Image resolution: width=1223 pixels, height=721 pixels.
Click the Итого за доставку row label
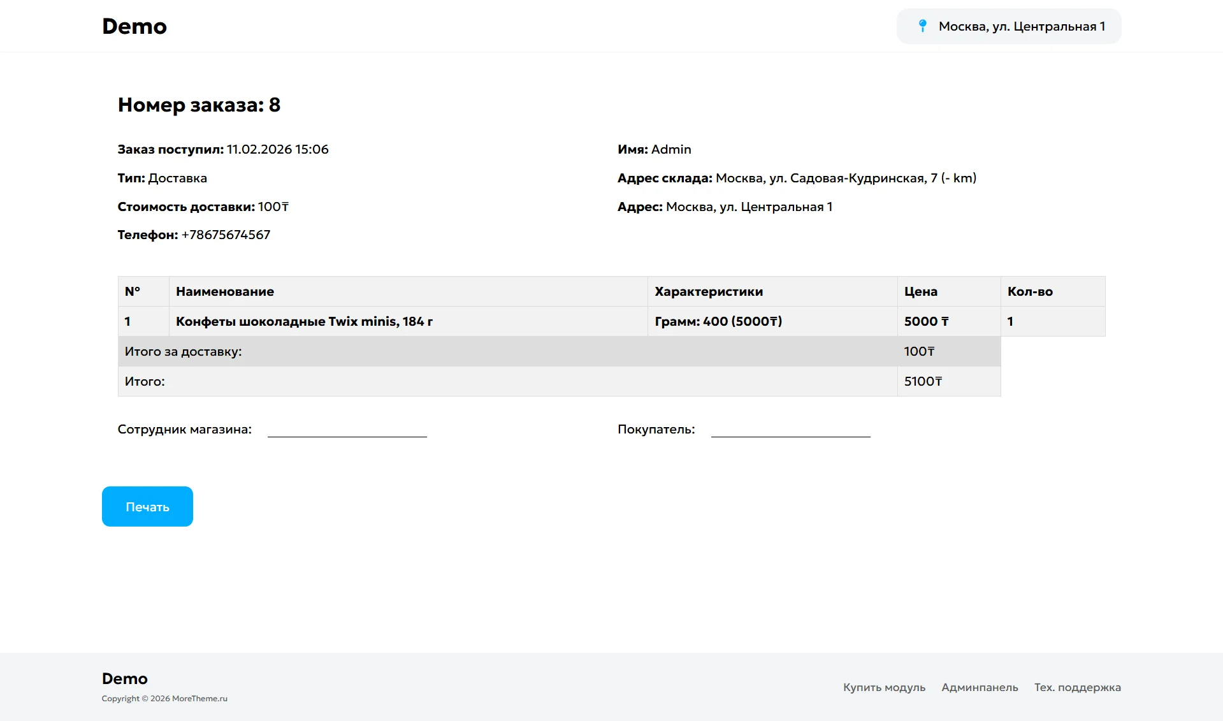click(x=183, y=351)
